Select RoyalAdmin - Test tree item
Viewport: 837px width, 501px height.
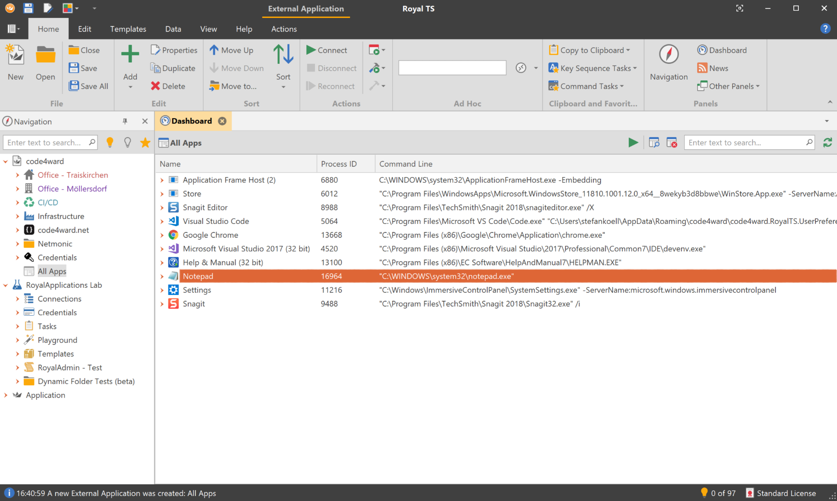(70, 367)
